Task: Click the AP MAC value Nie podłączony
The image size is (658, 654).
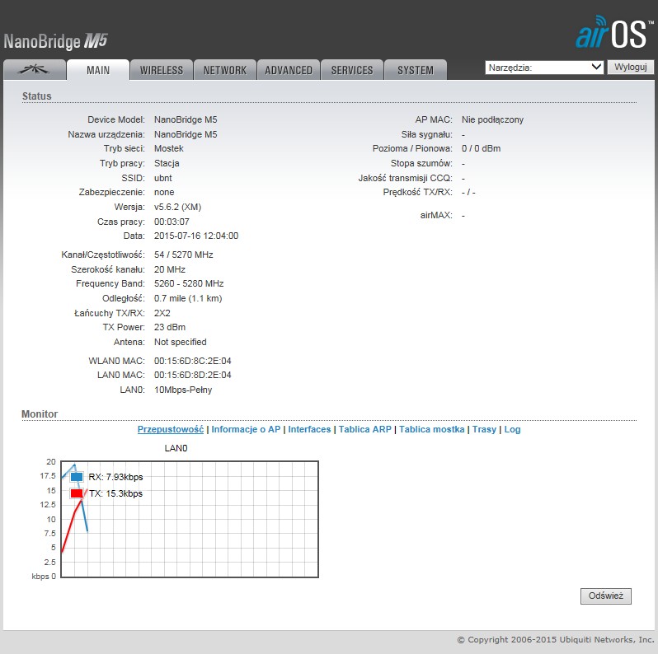Action: click(492, 120)
